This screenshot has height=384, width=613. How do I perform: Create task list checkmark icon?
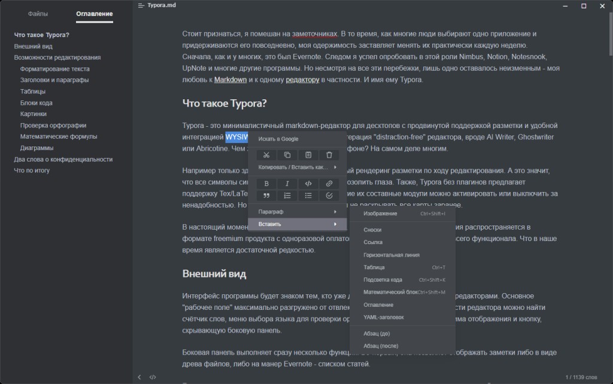[329, 196]
